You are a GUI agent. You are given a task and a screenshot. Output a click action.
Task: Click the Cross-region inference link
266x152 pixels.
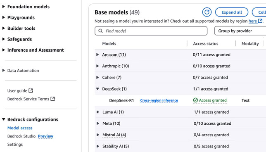click(159, 100)
